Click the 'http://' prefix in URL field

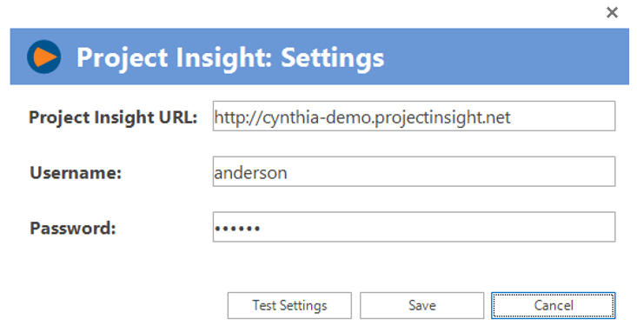tap(238, 117)
